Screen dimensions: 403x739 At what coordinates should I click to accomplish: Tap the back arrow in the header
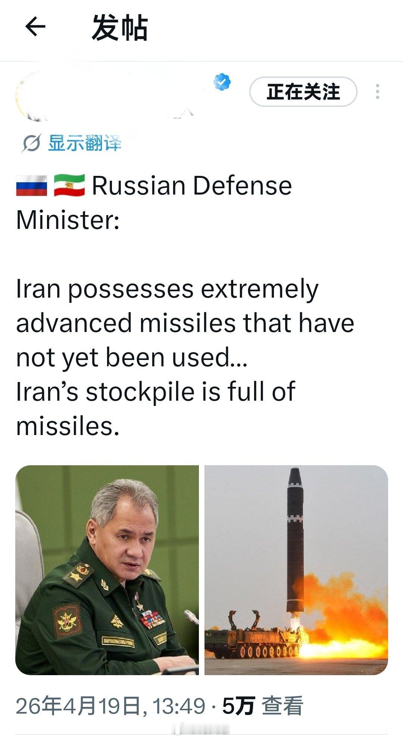35,27
